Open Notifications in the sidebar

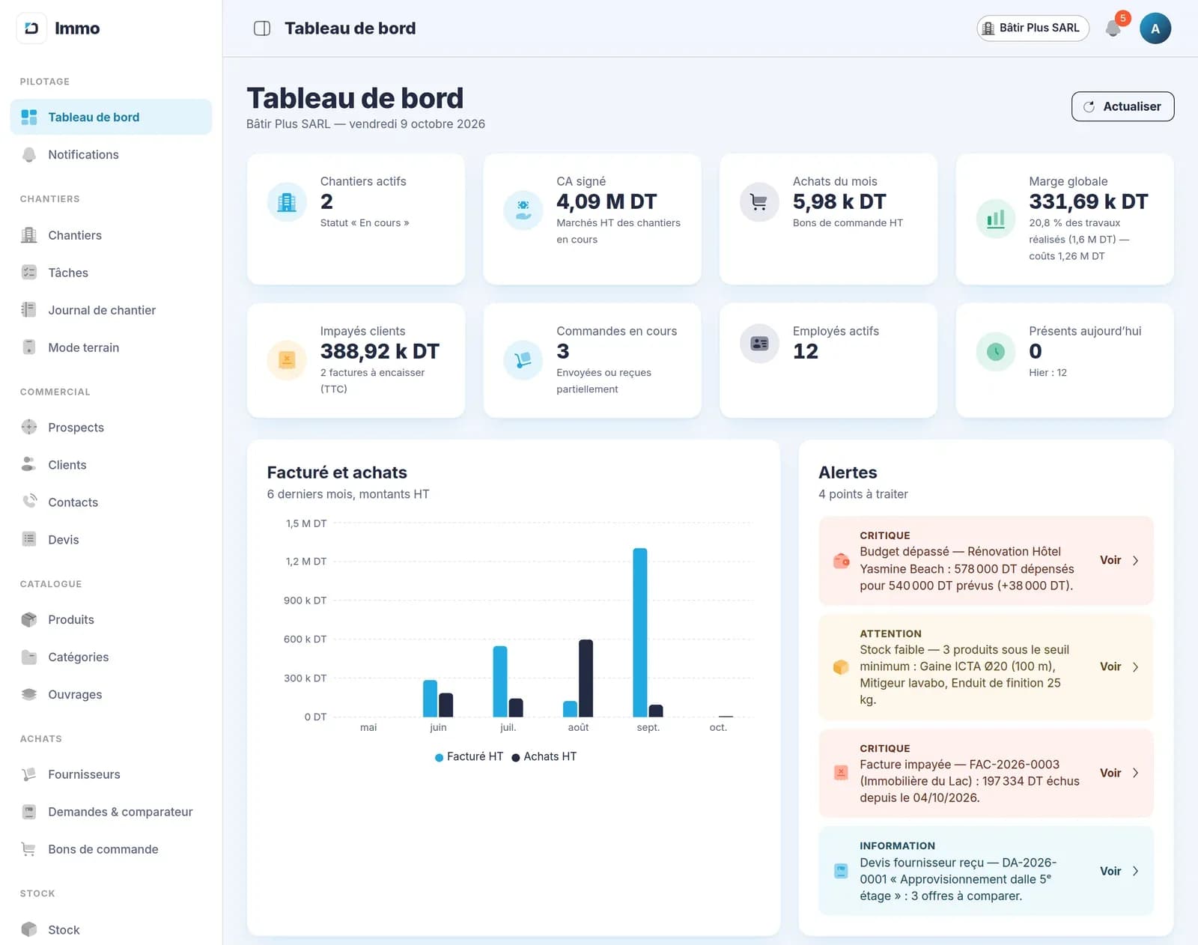[x=111, y=154]
